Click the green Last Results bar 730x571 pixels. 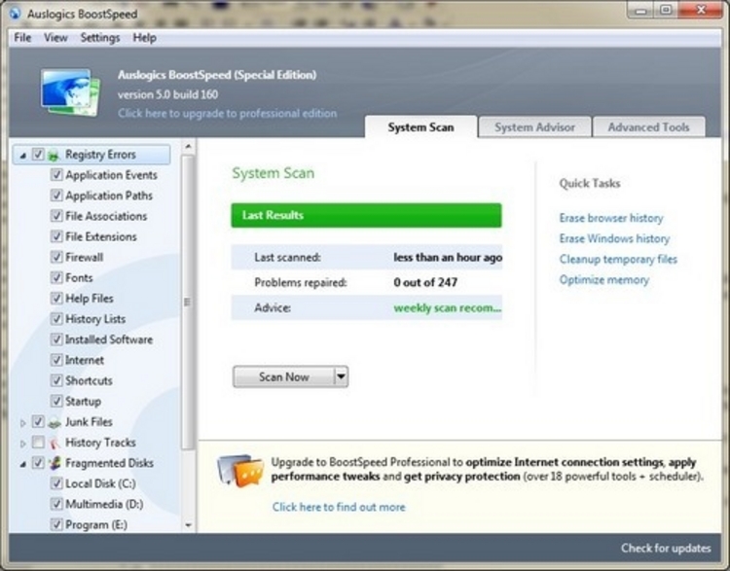click(366, 215)
